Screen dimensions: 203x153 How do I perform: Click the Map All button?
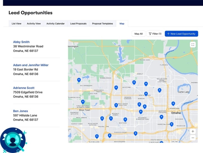pyautogui.click(x=138, y=34)
